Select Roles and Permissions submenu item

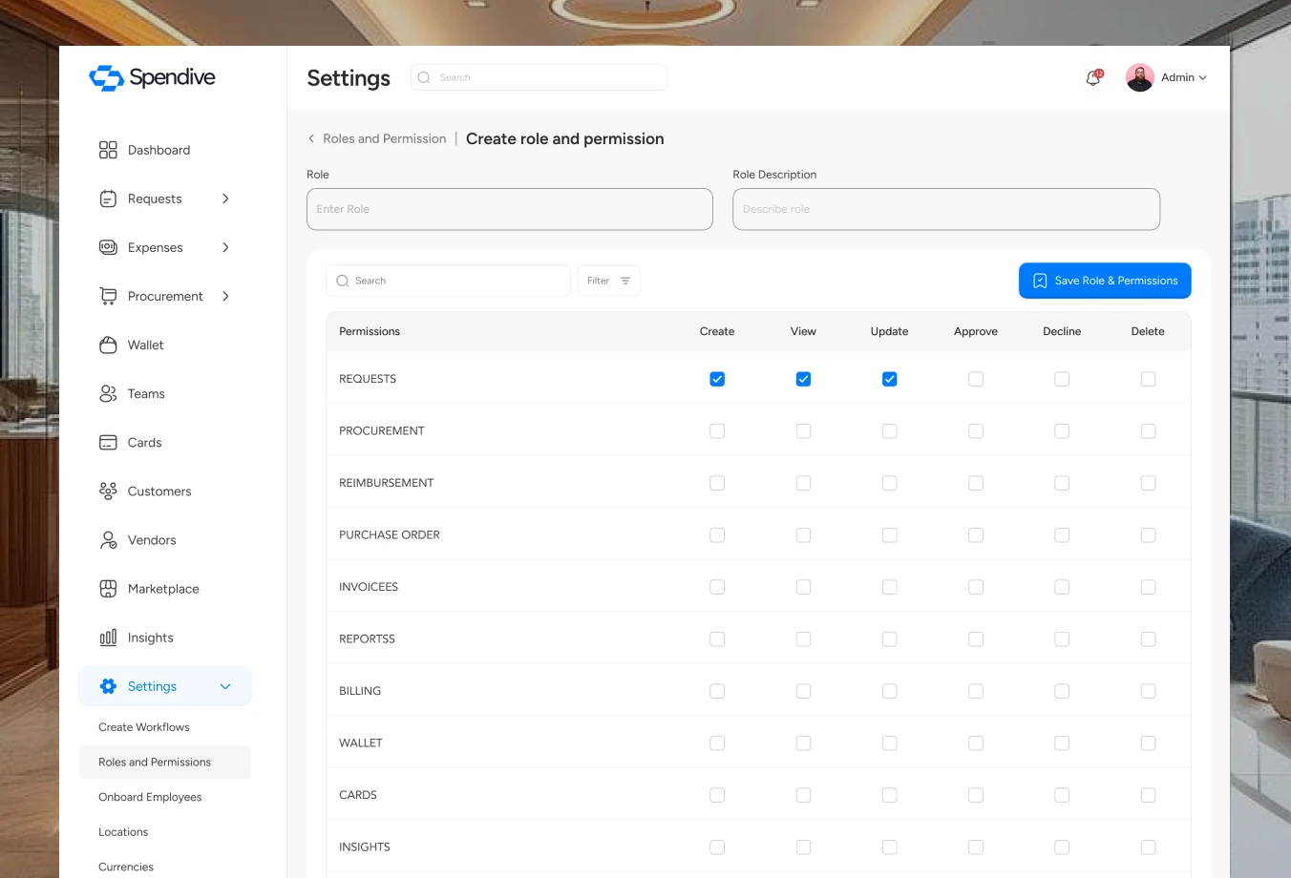[x=165, y=762]
